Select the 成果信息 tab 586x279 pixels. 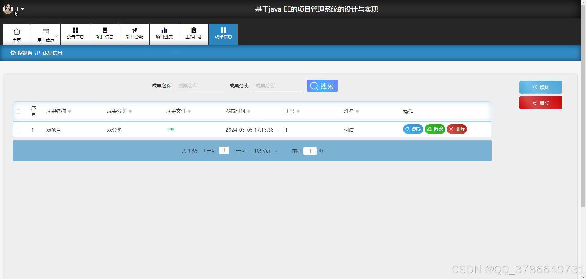[x=223, y=34]
